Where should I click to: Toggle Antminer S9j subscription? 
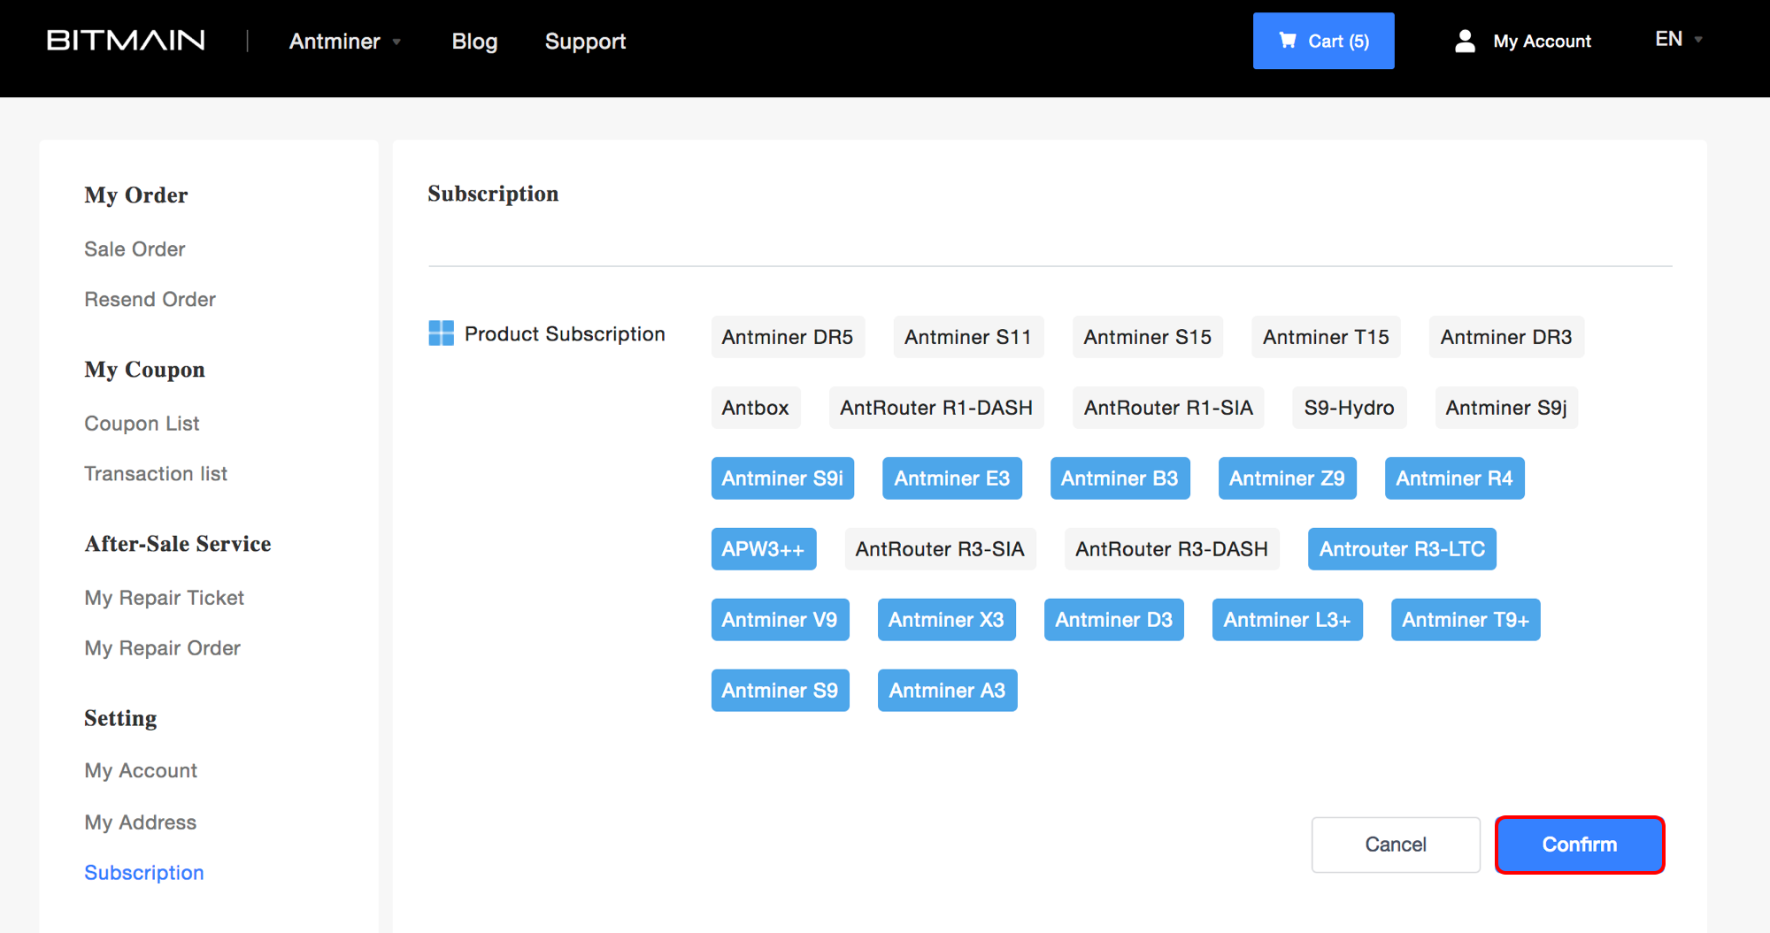tap(1506, 408)
